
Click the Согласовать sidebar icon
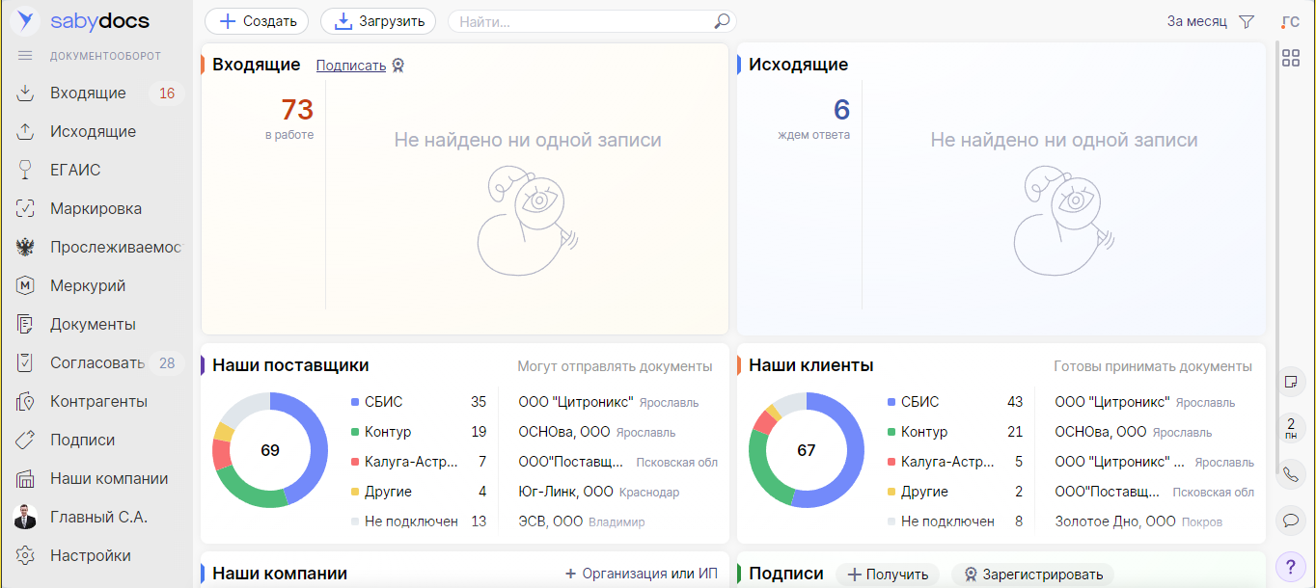[x=26, y=363]
